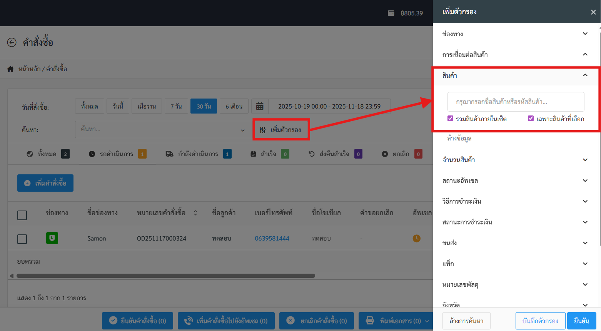
Task: Click the wallet balance icon
Action: pyautogui.click(x=391, y=13)
